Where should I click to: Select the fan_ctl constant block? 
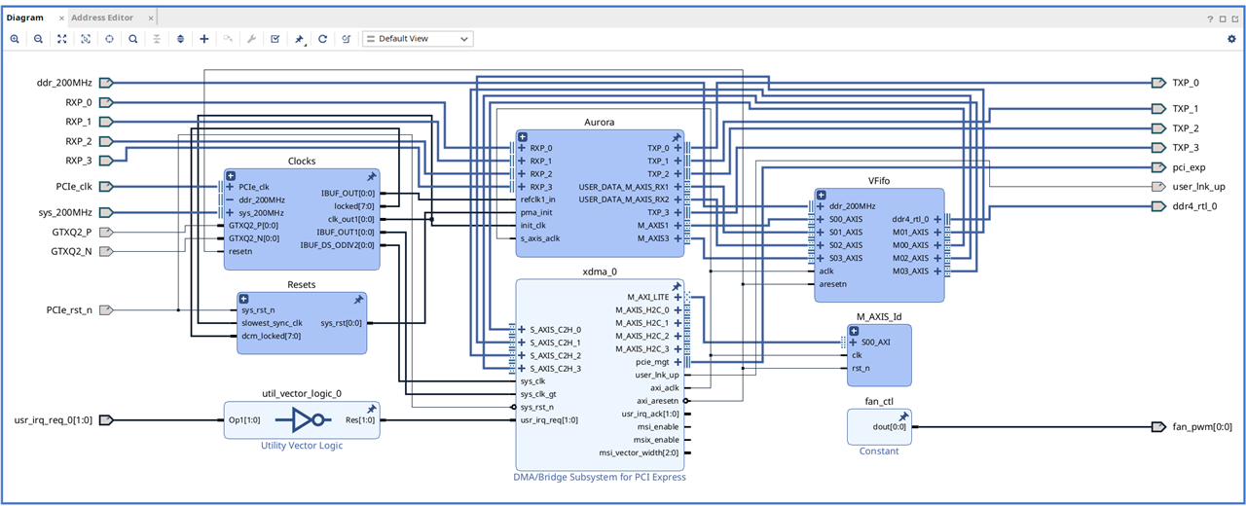point(879,426)
